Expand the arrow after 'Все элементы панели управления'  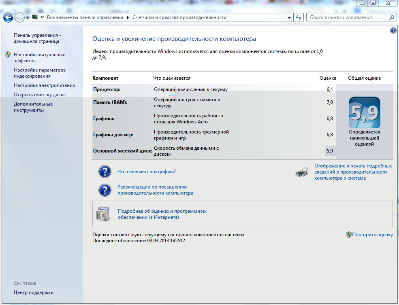click(128, 17)
